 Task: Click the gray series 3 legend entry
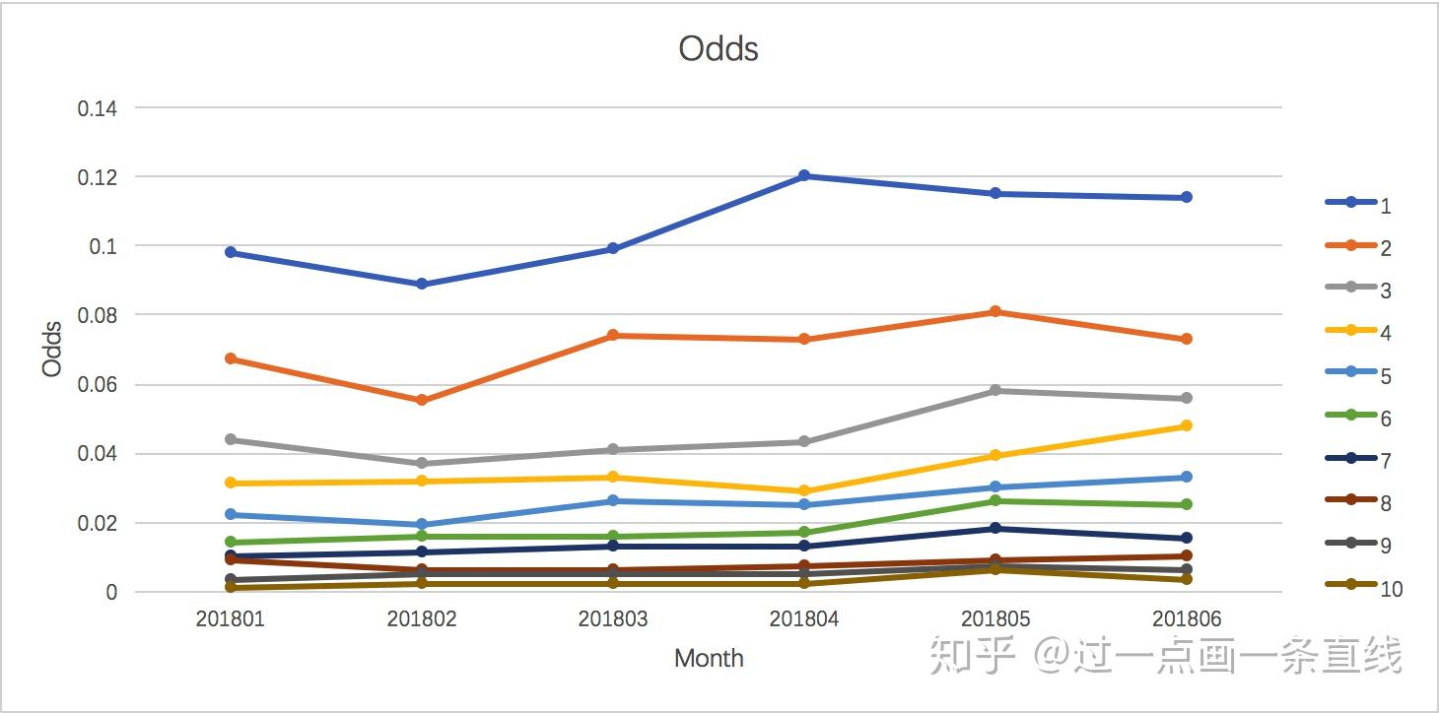point(1360,289)
